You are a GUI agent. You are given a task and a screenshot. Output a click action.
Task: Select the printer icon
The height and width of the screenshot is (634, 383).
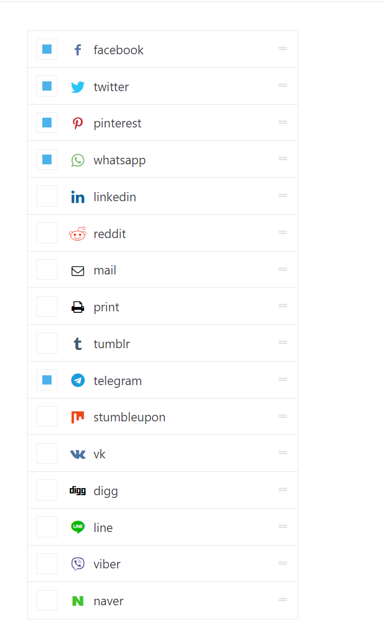(78, 308)
